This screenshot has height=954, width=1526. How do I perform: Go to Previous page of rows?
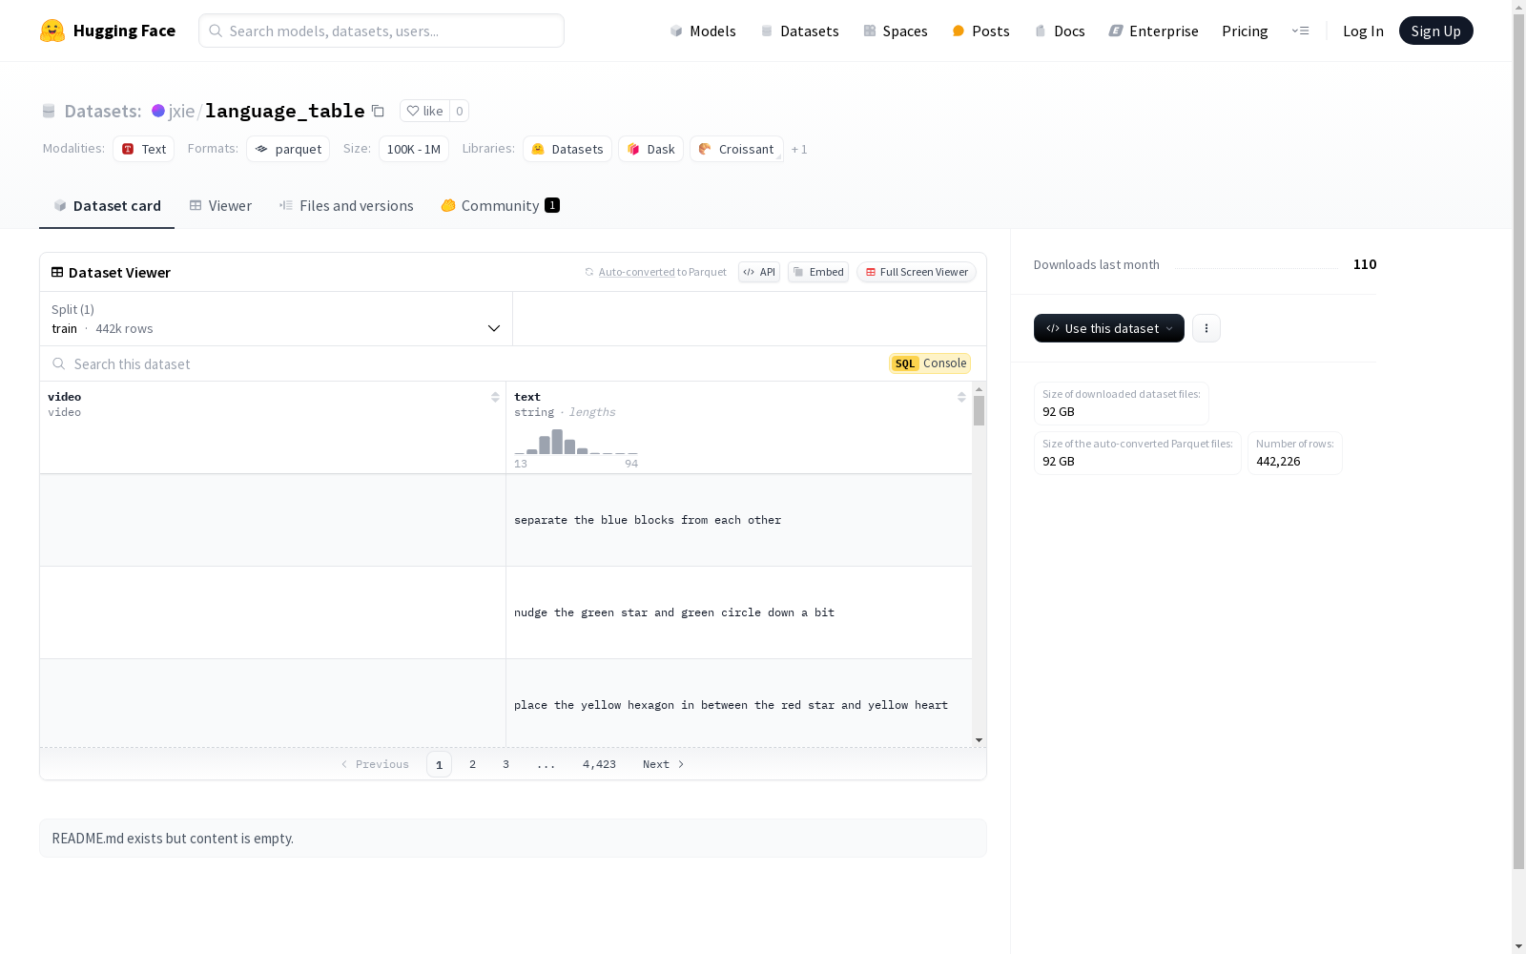pyautogui.click(x=375, y=764)
